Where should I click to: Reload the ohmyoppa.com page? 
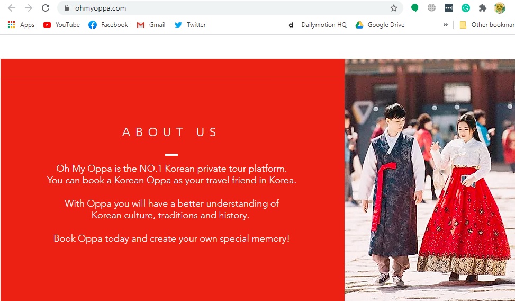pos(46,8)
